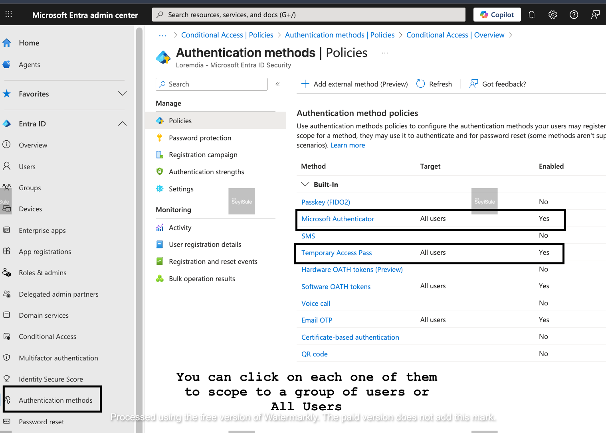Image resolution: width=606 pixels, height=433 pixels.
Task: Open Software OATH tokens method
Action: tap(336, 287)
